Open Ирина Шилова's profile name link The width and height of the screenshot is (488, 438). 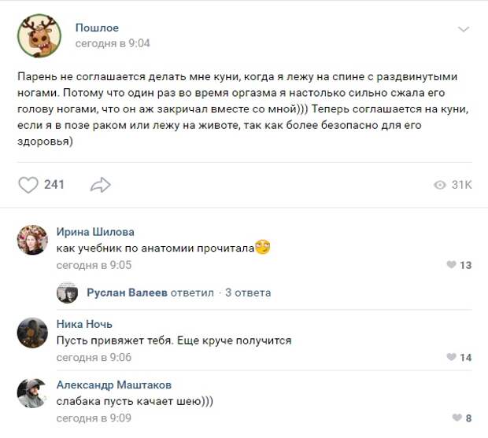95,231
